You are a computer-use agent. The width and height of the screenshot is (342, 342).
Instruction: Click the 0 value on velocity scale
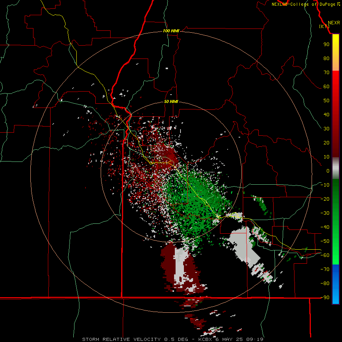[328, 171]
